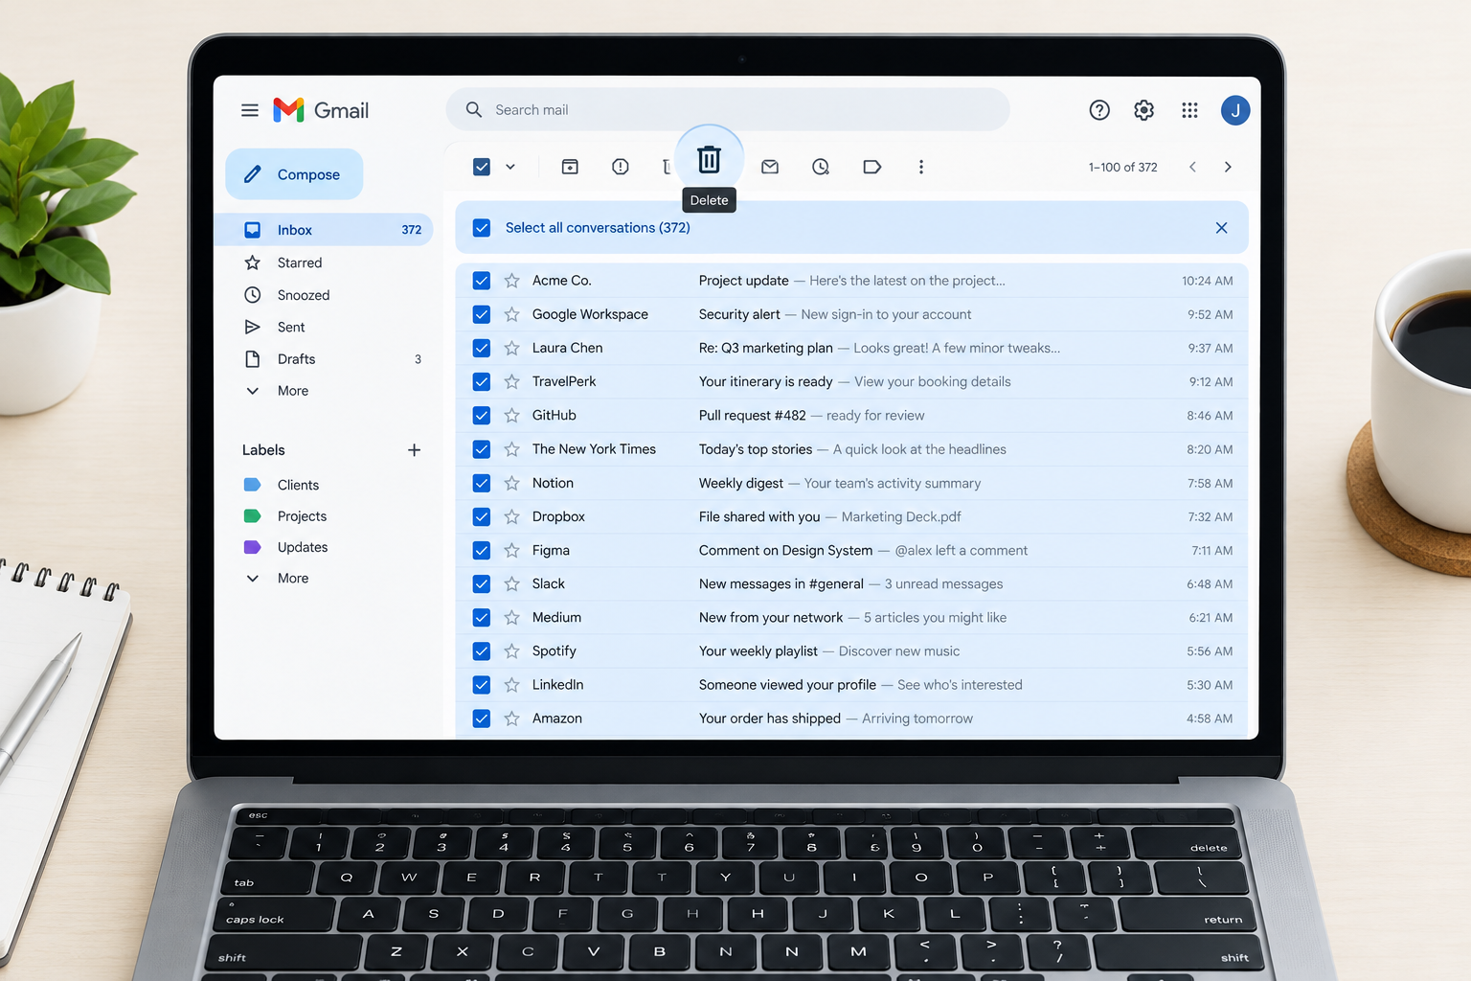Image resolution: width=1471 pixels, height=981 pixels.
Task: Uncheck the Notion email checkbox
Action: 482,483
